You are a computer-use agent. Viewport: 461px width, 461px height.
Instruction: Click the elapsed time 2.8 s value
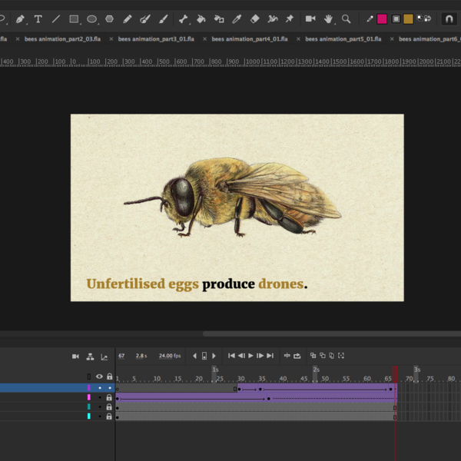tap(141, 356)
